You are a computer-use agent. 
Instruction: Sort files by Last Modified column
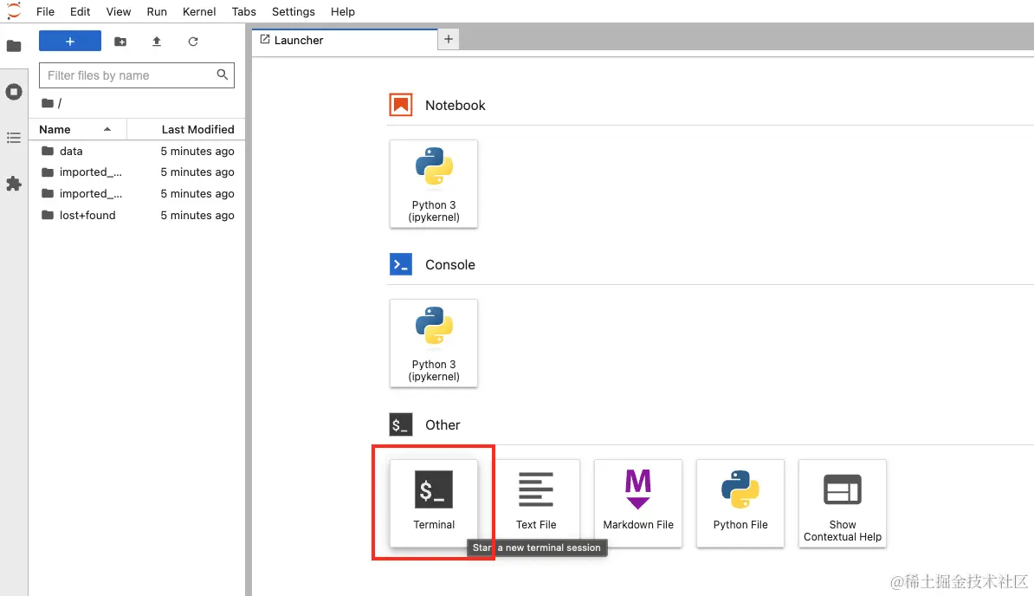[186, 129]
